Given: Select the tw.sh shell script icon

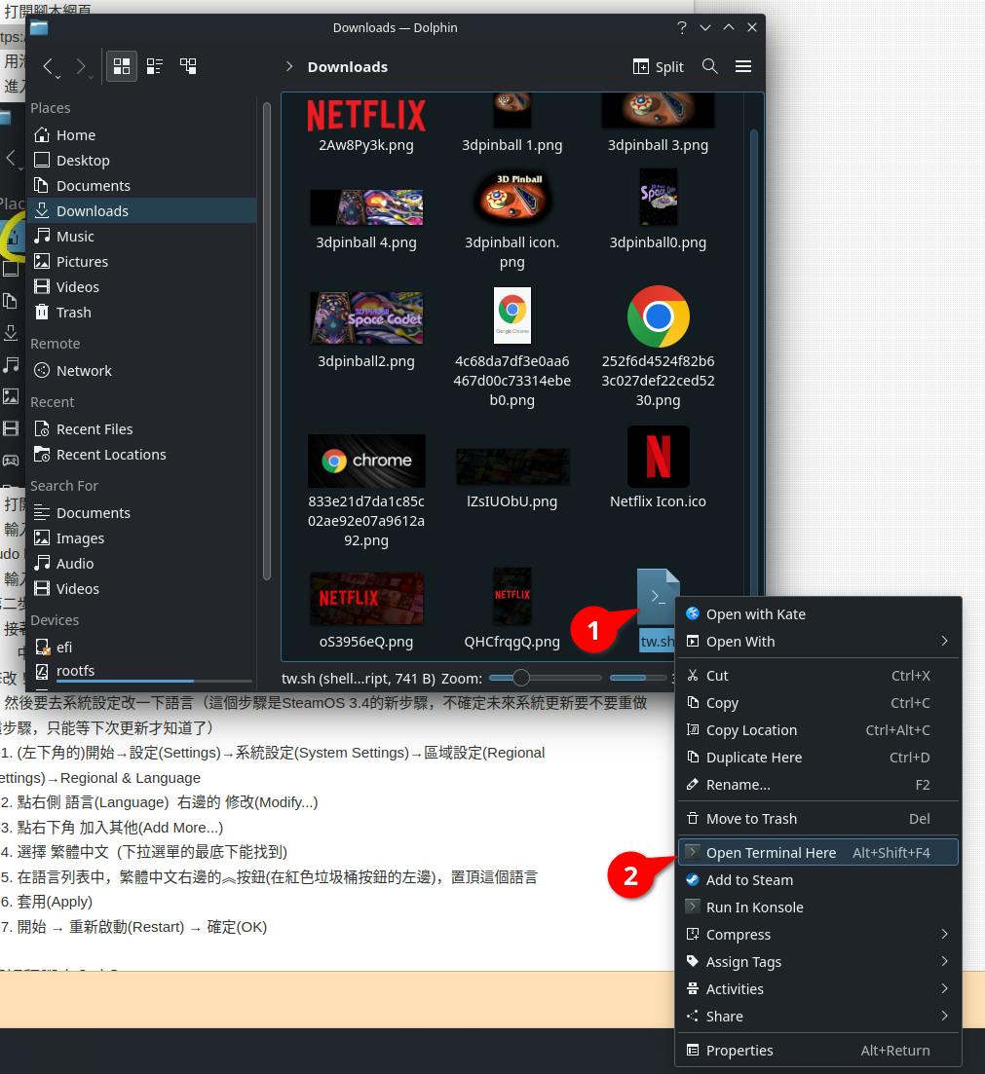Looking at the screenshot, I should [x=658, y=595].
